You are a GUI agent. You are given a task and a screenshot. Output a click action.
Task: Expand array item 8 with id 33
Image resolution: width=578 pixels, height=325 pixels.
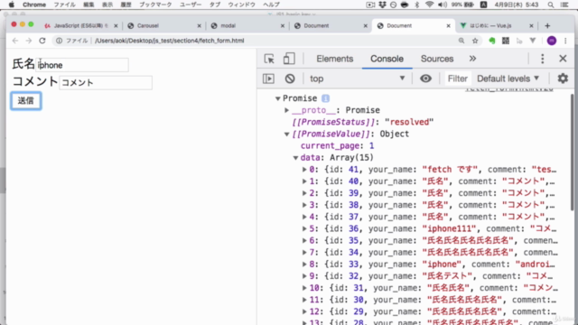pyautogui.click(x=304, y=265)
